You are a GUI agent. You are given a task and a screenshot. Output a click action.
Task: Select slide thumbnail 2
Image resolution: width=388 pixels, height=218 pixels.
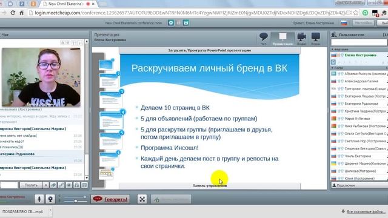[x=109, y=80]
